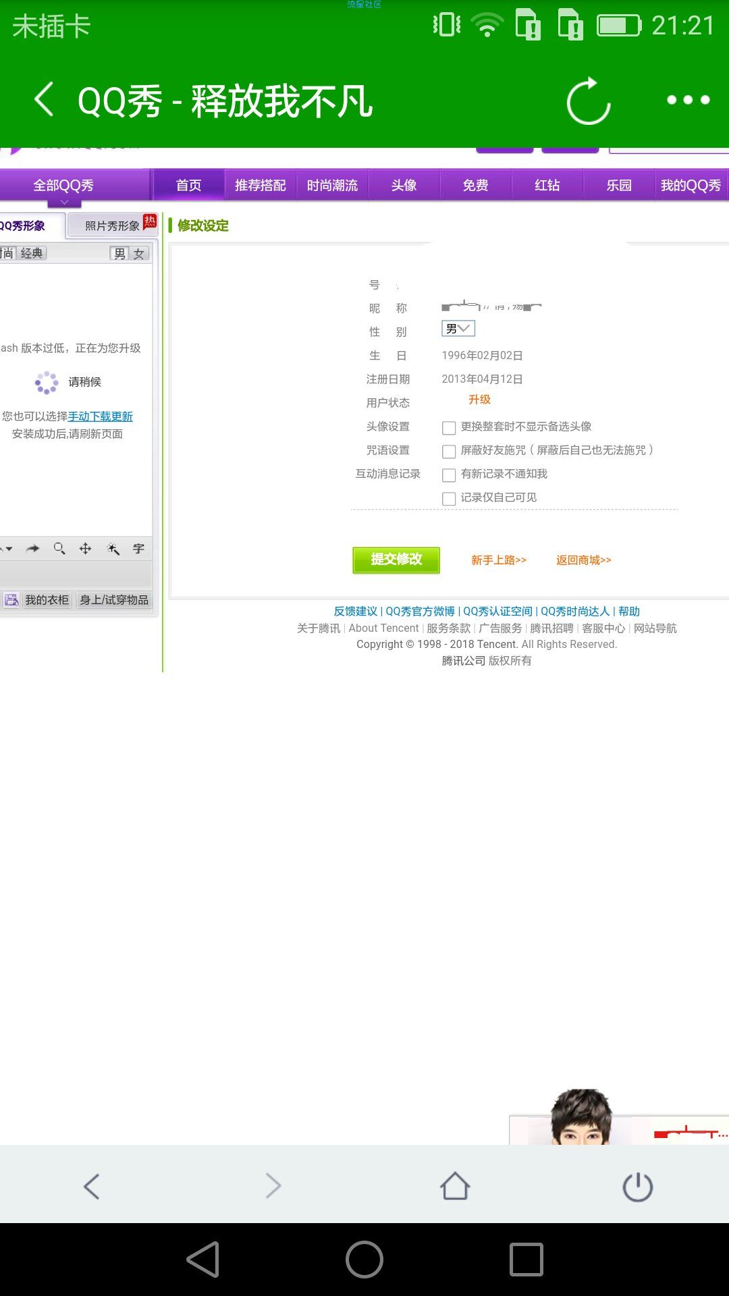The width and height of the screenshot is (729, 1296).
Task: Open the QQ秀官方微博 link
Action: point(420,611)
